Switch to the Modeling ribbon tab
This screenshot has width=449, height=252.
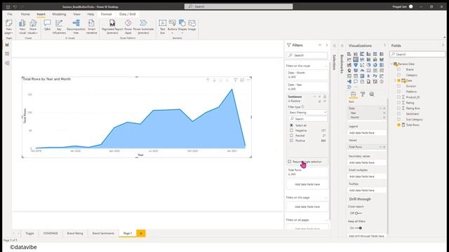(59, 14)
